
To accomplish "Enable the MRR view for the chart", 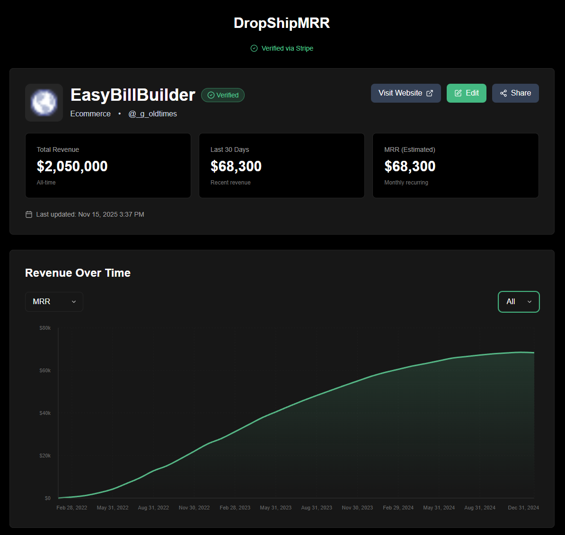I will (54, 301).
